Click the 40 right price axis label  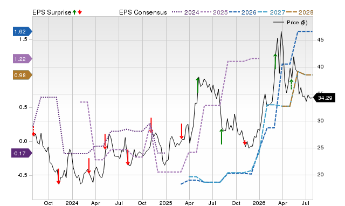tap(320, 67)
